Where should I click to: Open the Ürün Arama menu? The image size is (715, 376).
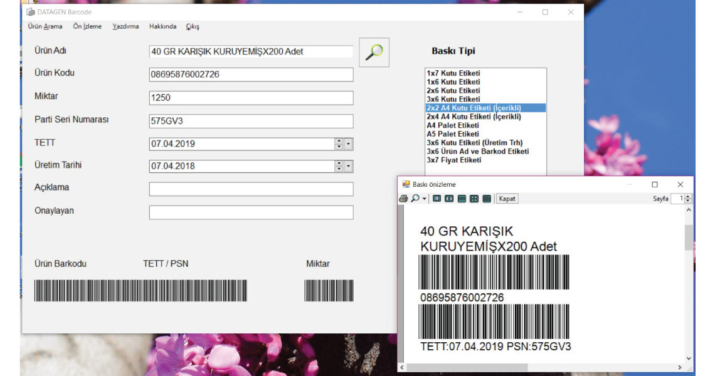(45, 26)
